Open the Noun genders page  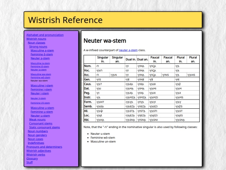click(37, 135)
